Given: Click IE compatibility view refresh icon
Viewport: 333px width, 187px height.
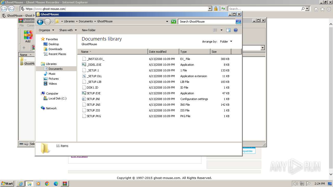Looking at the screenshot, I should [223, 9].
